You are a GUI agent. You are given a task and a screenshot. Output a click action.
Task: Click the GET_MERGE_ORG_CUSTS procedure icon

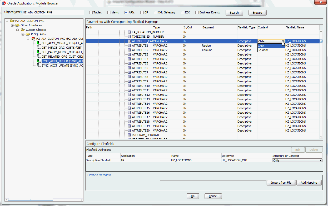pyautogui.click(x=39, y=48)
